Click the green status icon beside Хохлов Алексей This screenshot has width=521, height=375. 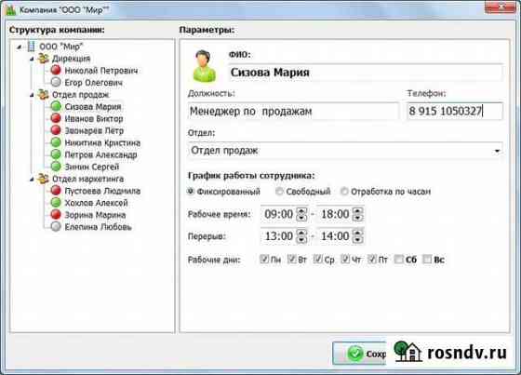pyautogui.click(x=56, y=203)
